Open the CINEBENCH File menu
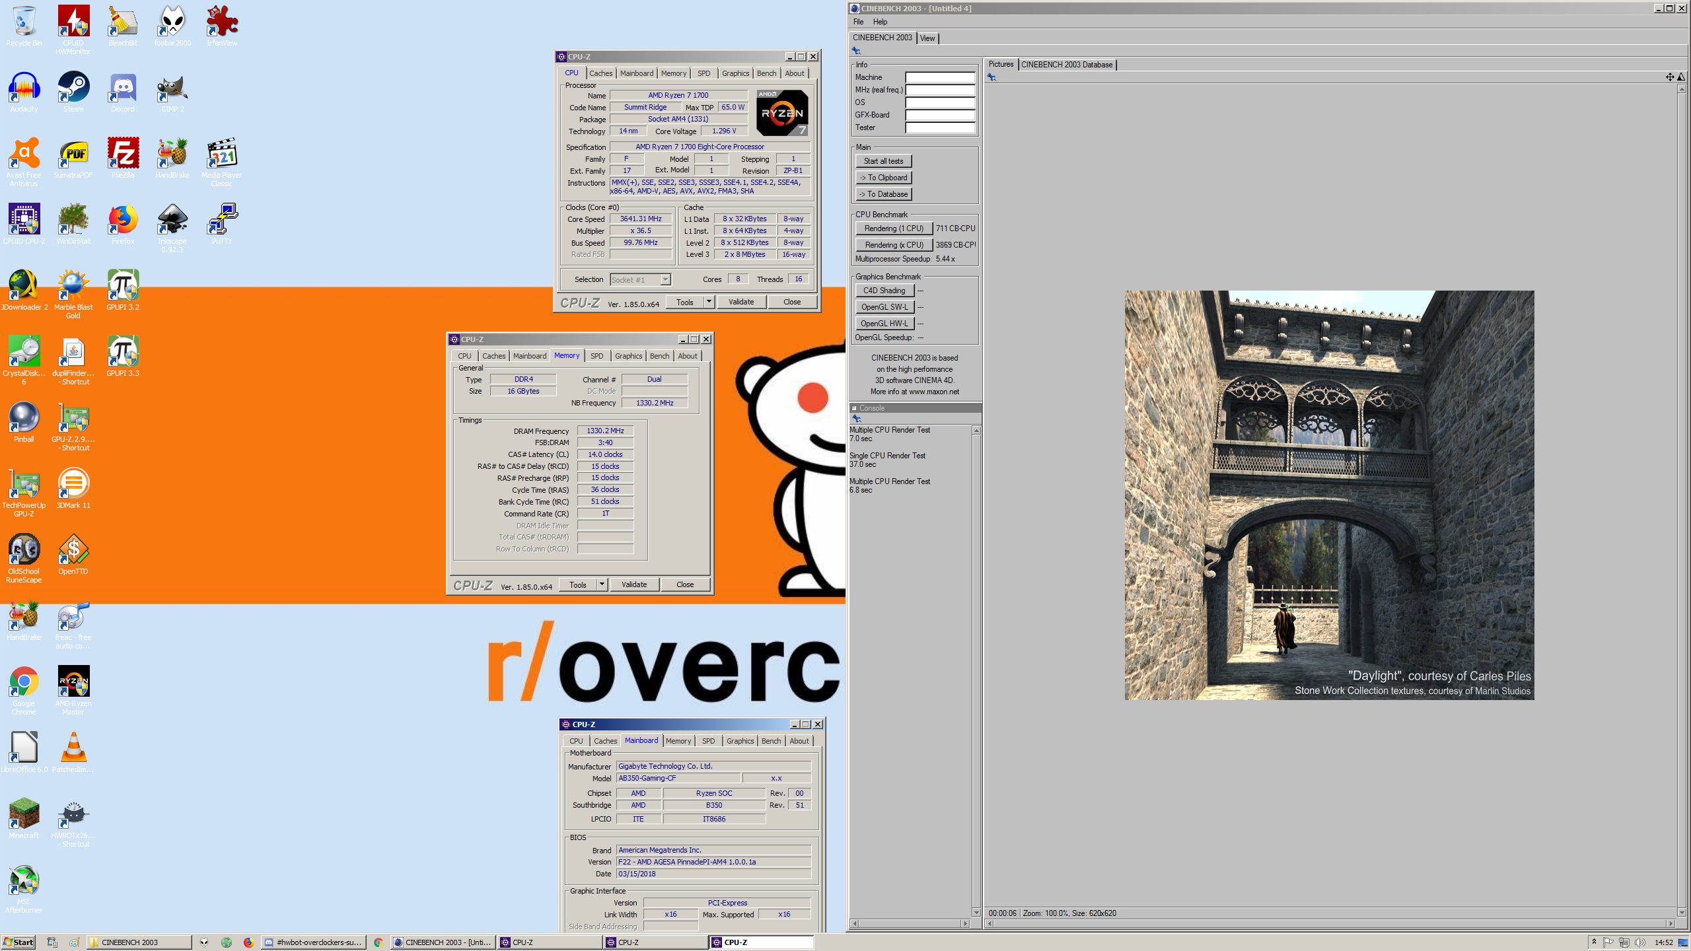The width and height of the screenshot is (1691, 951). tap(858, 22)
